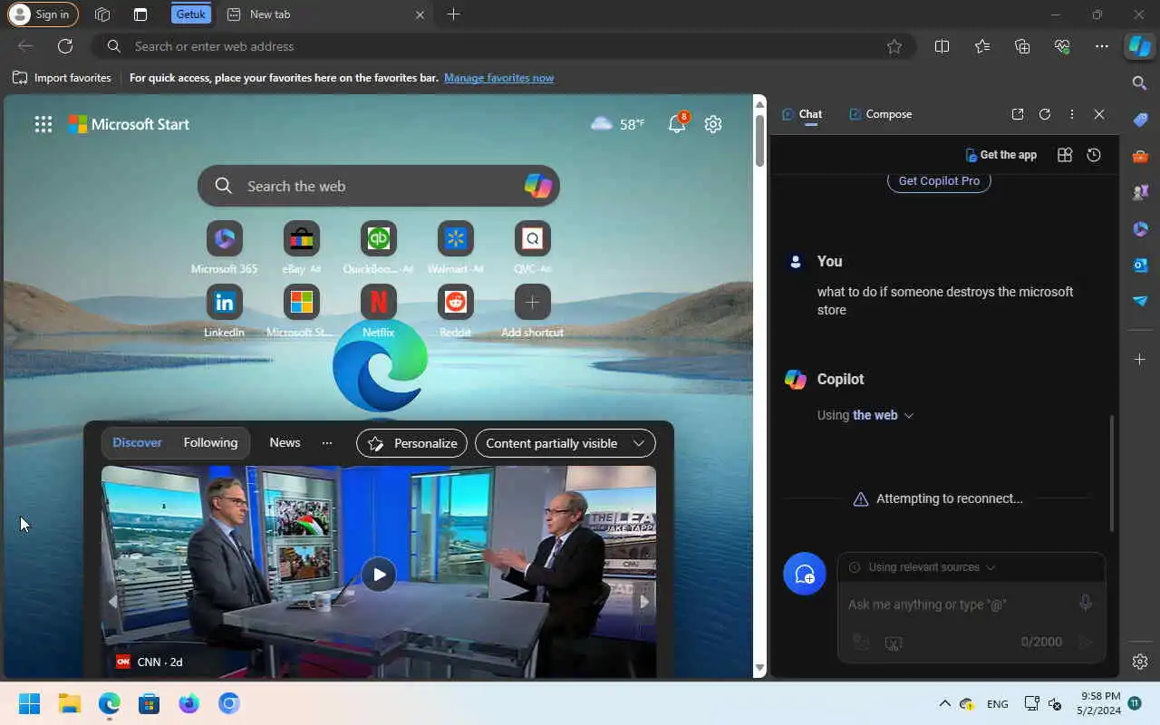Click the sidebar Search icon
Viewport: 1160px width, 725px height.
tap(1140, 83)
